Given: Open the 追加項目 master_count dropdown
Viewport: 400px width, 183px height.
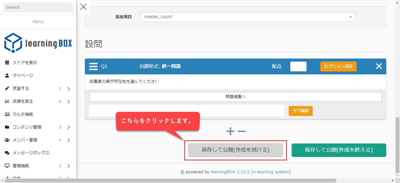Looking at the screenshot, I should click(248, 17).
